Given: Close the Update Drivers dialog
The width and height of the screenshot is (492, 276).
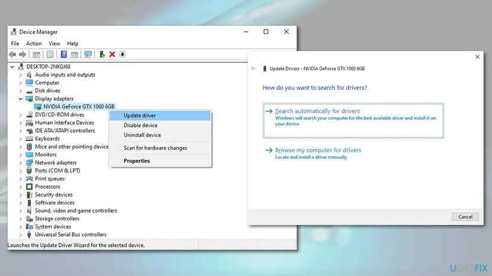Looking at the screenshot, I should (x=477, y=57).
